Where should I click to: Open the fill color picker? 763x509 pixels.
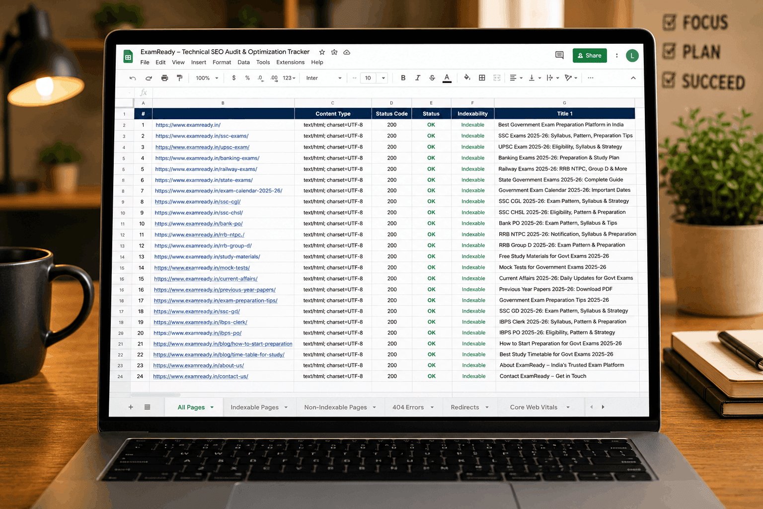467,78
